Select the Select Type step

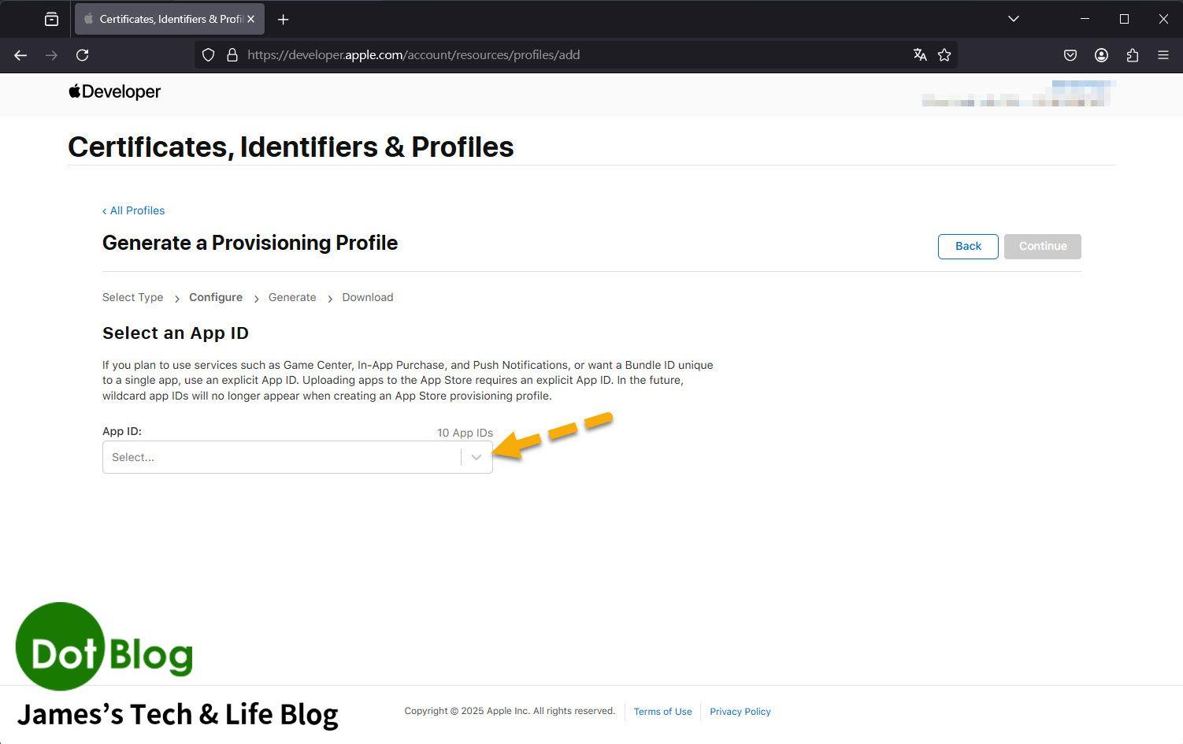[133, 297]
